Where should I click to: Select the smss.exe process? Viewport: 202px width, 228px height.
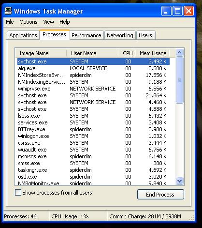(93, 163)
